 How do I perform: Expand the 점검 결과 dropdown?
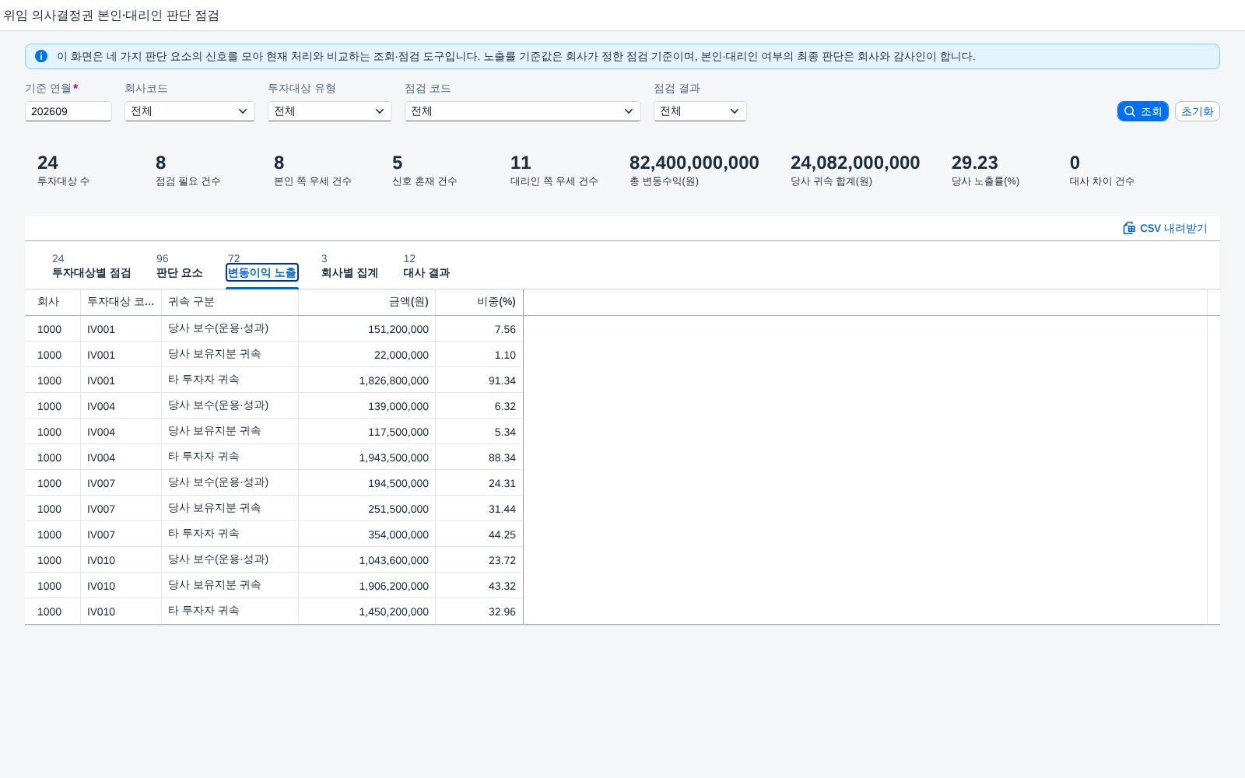(x=700, y=111)
